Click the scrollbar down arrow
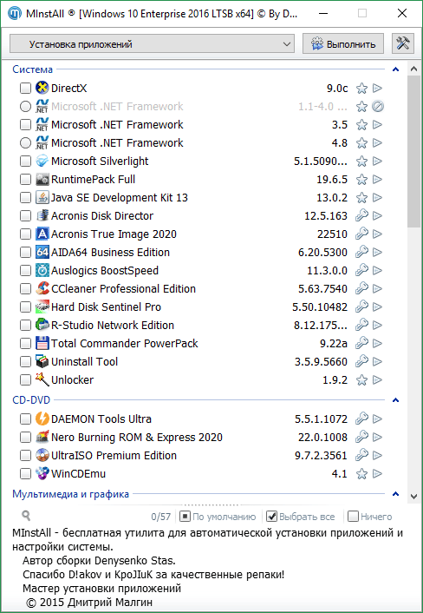Screen dimensions: 423x613 point(414,496)
